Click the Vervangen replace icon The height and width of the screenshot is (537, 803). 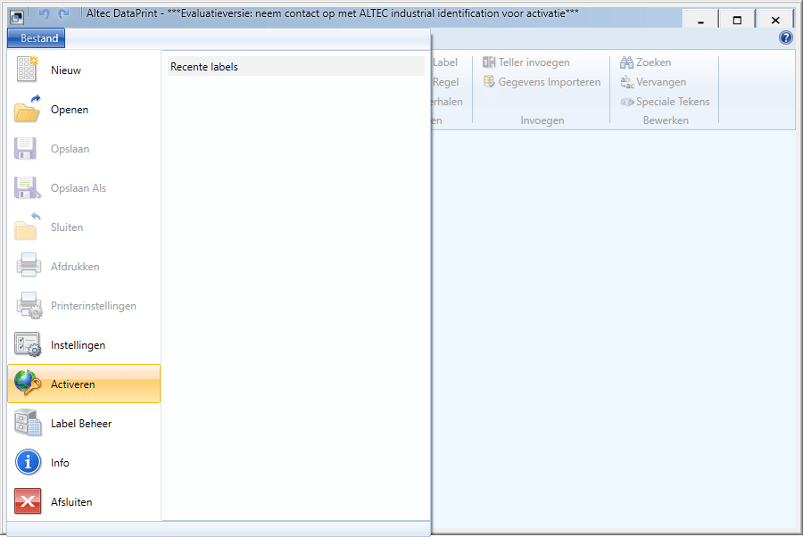[627, 82]
